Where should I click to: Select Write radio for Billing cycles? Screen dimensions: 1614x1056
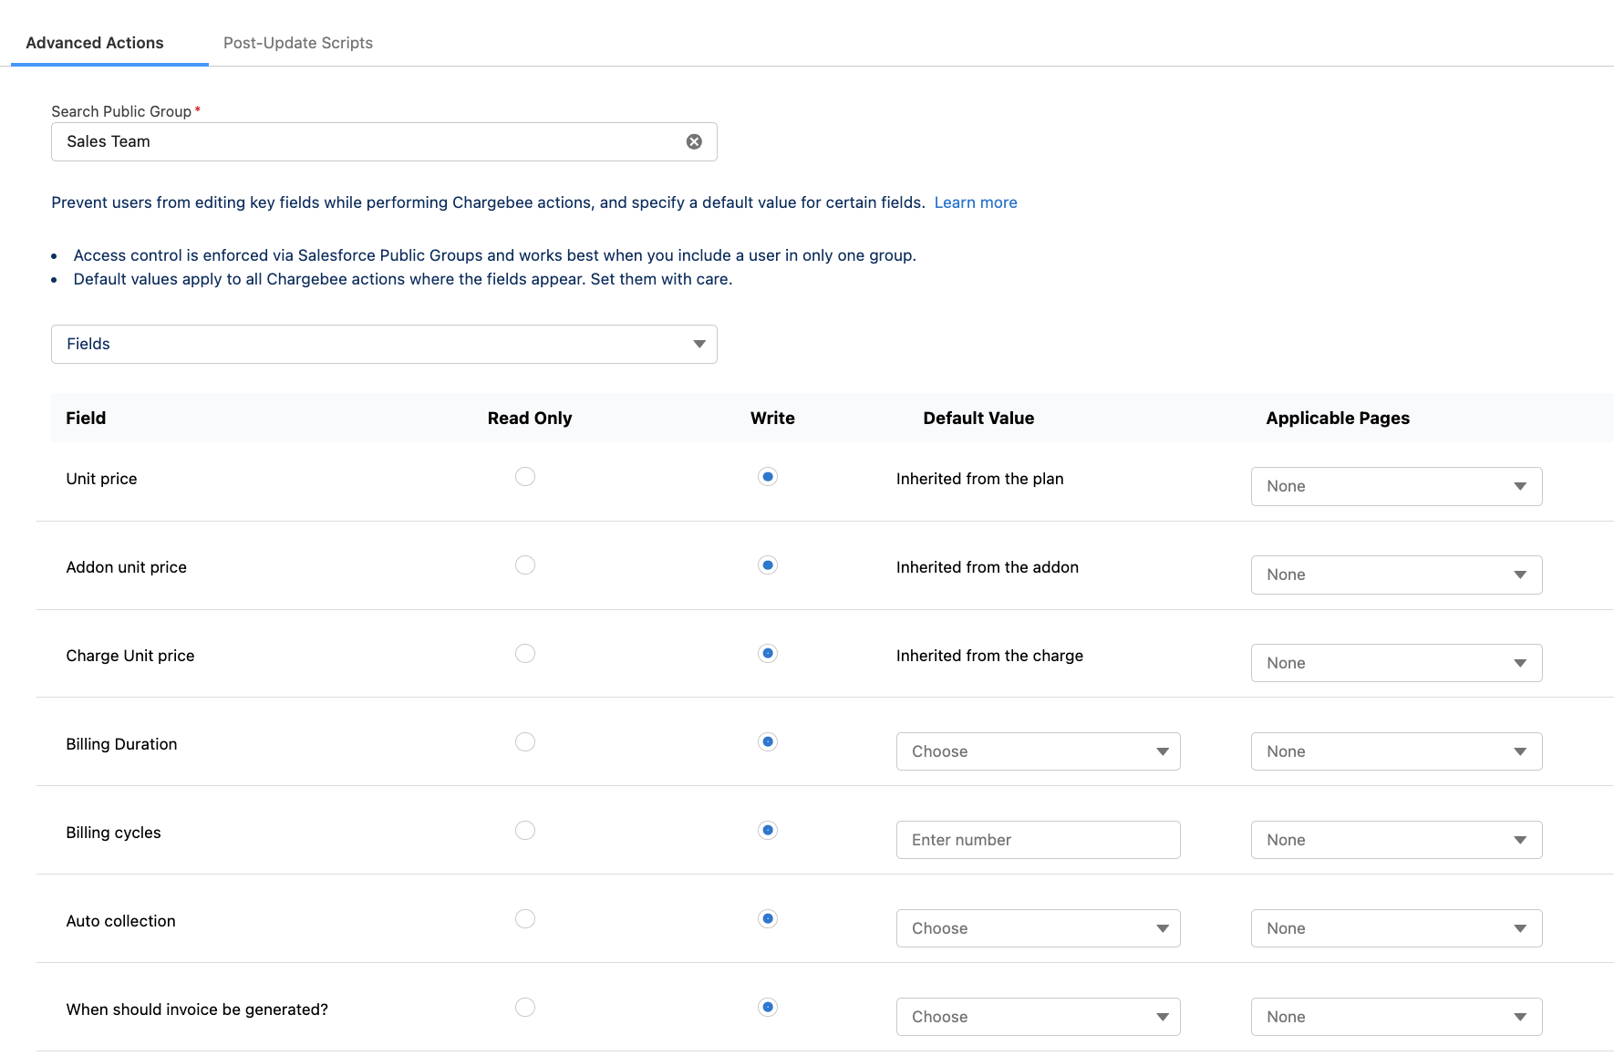[x=768, y=831]
